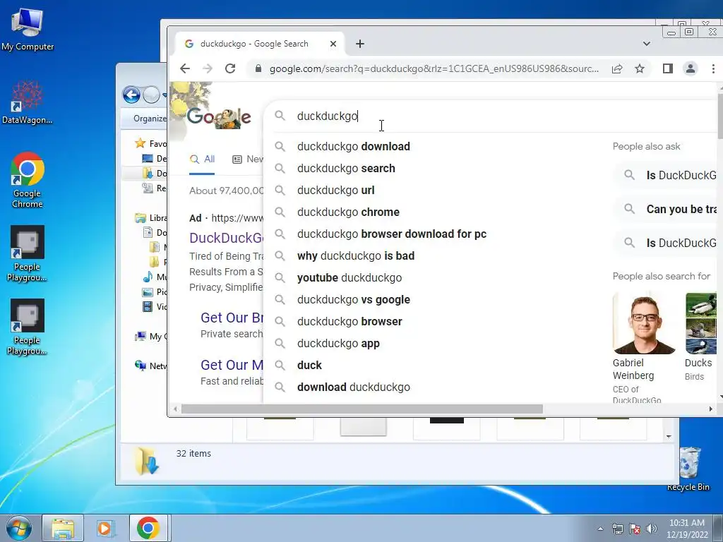Open Chrome's three-dot menu
This screenshot has height=542, width=723.
pos(713,68)
